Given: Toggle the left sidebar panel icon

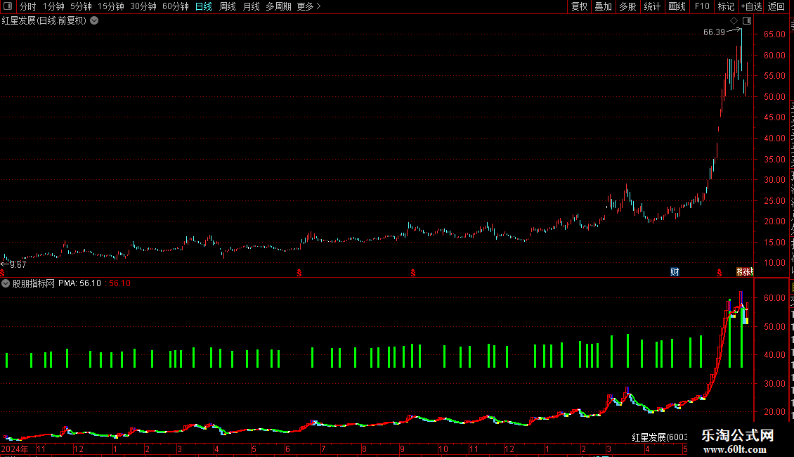Looking at the screenshot, I should tap(8, 6).
